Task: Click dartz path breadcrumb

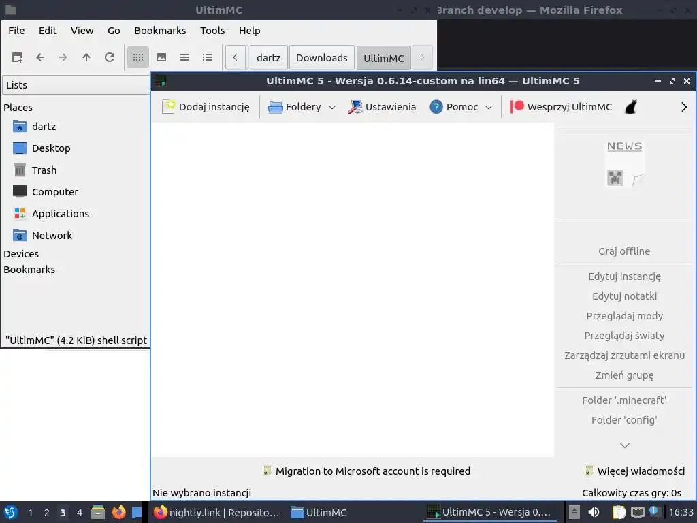Action: click(268, 58)
